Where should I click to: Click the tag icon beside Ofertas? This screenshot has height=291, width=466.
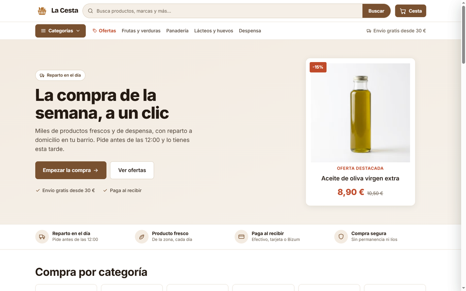[95, 31]
